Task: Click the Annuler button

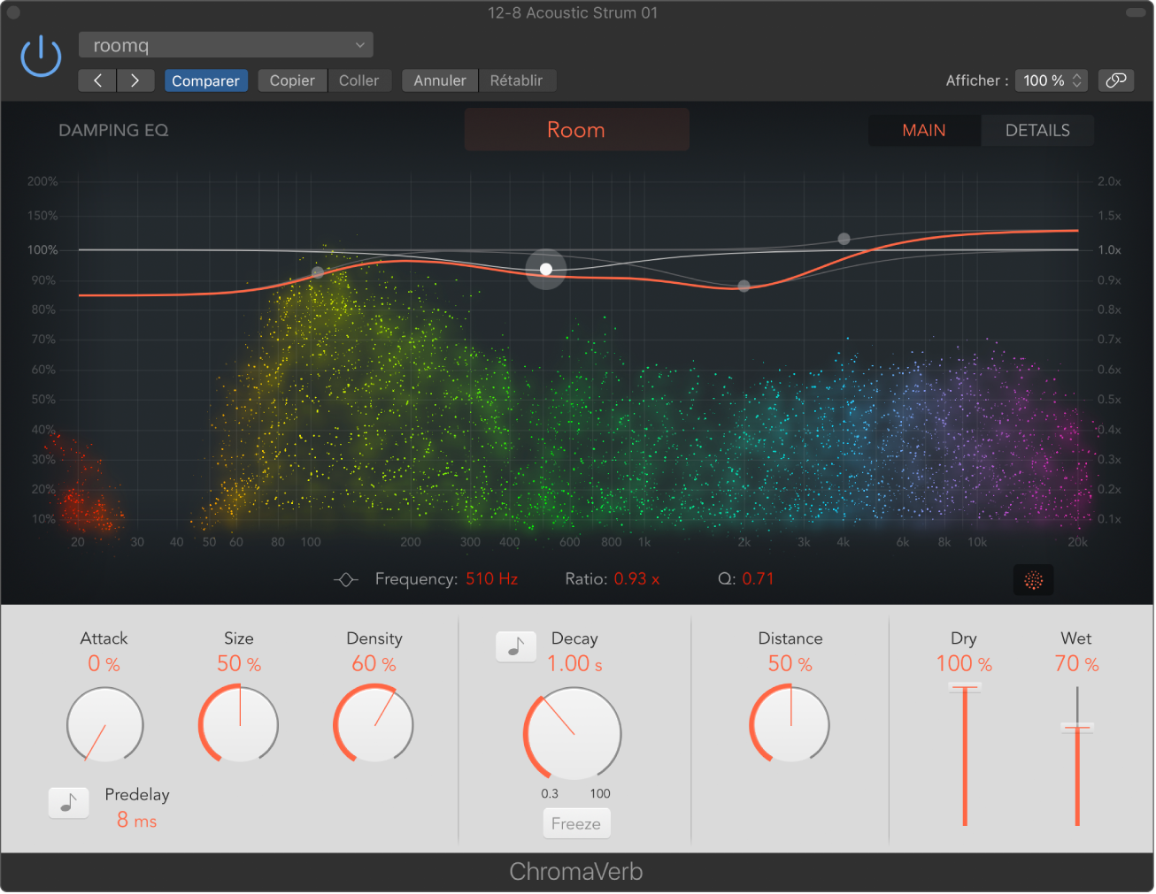Action: coord(440,80)
